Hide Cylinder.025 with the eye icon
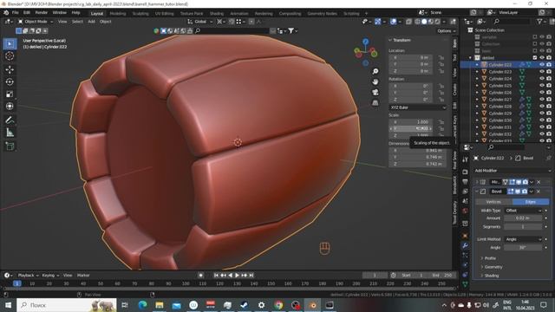555x312 pixels. tap(541, 86)
